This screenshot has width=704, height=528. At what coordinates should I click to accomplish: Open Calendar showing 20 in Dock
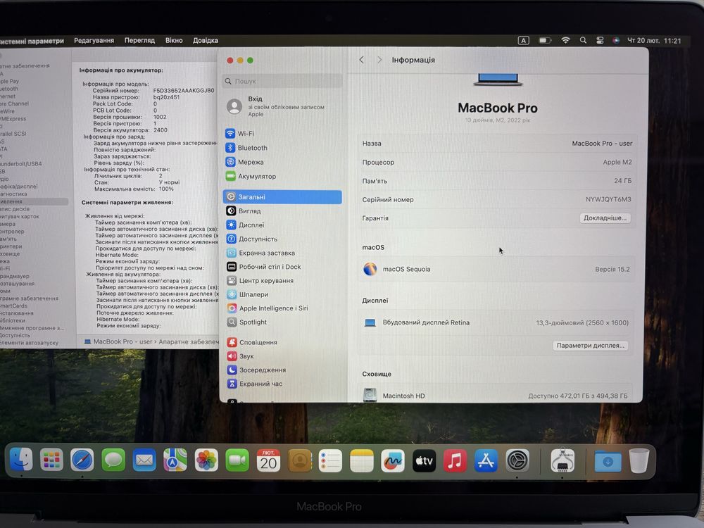tap(268, 460)
